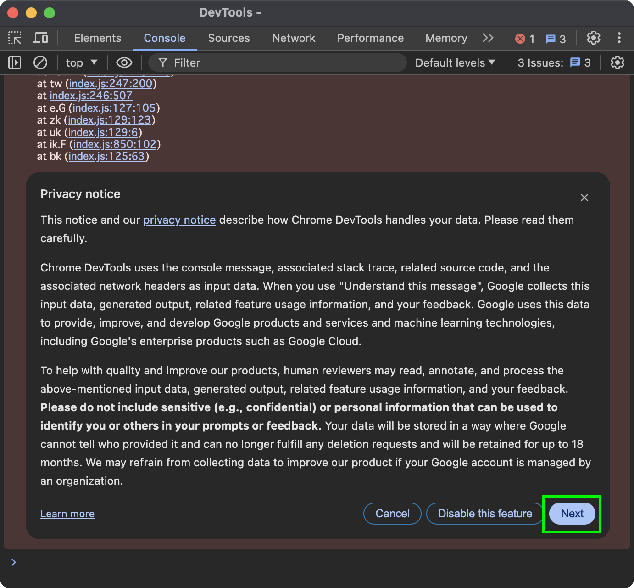Click Disable this feature button

tap(485, 514)
